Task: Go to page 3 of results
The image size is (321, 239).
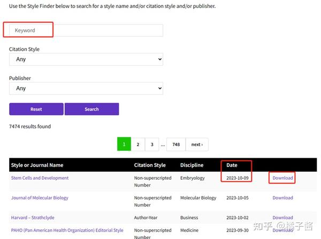Action: (x=152, y=144)
